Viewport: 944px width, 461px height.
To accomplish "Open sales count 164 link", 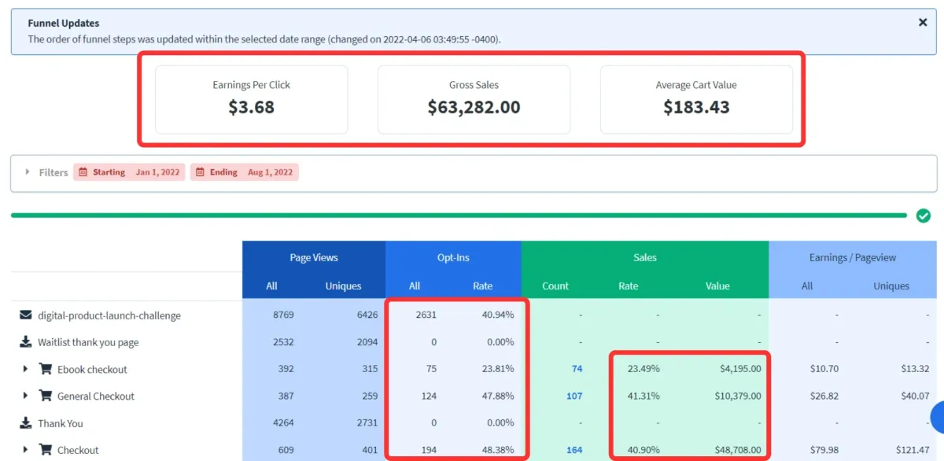I will pyautogui.click(x=574, y=450).
